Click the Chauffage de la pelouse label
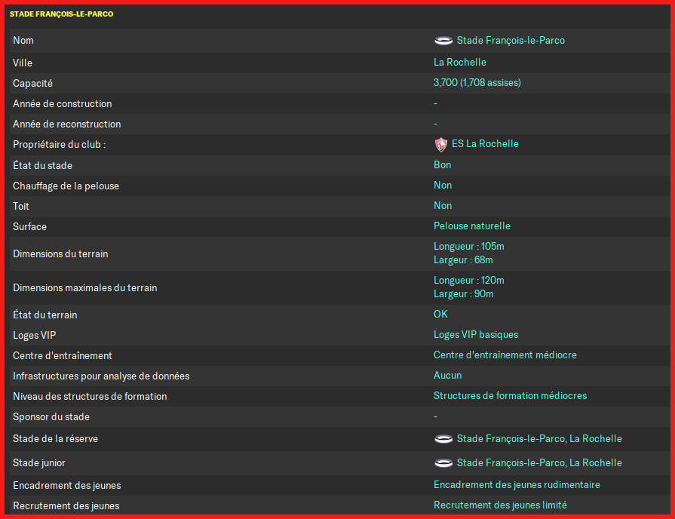This screenshot has width=675, height=519. coord(66,186)
